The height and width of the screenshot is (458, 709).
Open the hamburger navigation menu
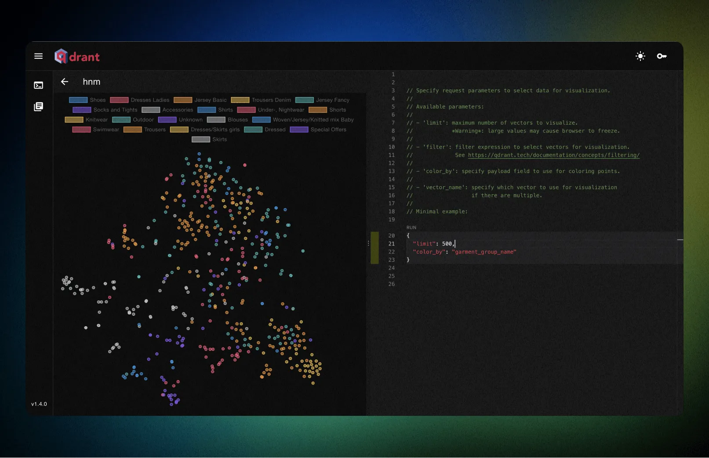(38, 56)
